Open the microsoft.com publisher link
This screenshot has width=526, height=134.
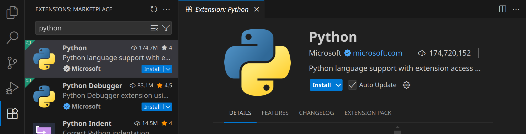click(x=377, y=53)
